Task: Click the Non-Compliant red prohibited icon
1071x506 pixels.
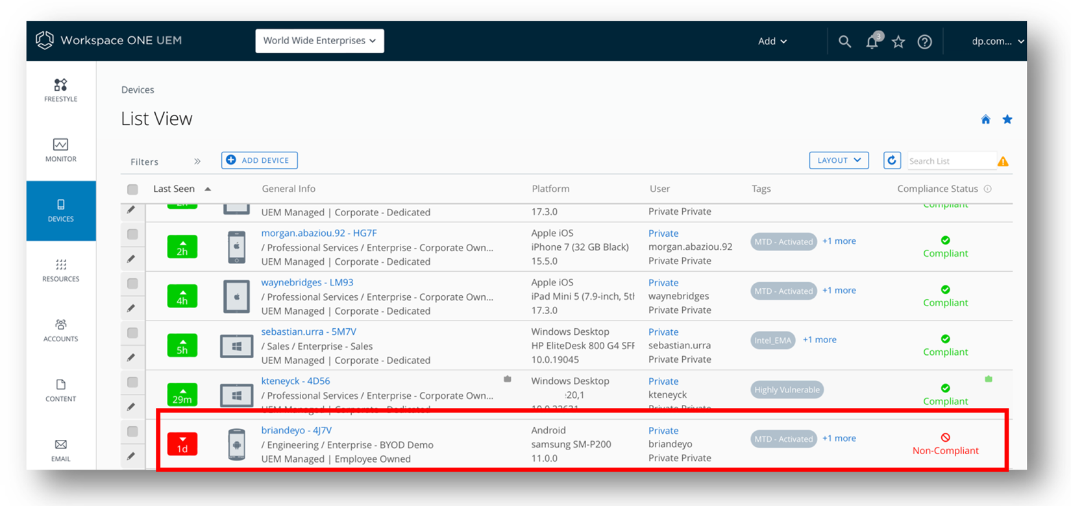Action: 946,437
